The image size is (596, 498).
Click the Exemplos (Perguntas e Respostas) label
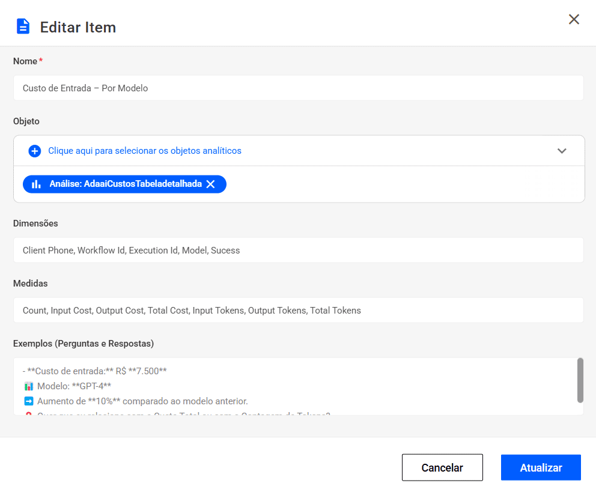(x=84, y=344)
